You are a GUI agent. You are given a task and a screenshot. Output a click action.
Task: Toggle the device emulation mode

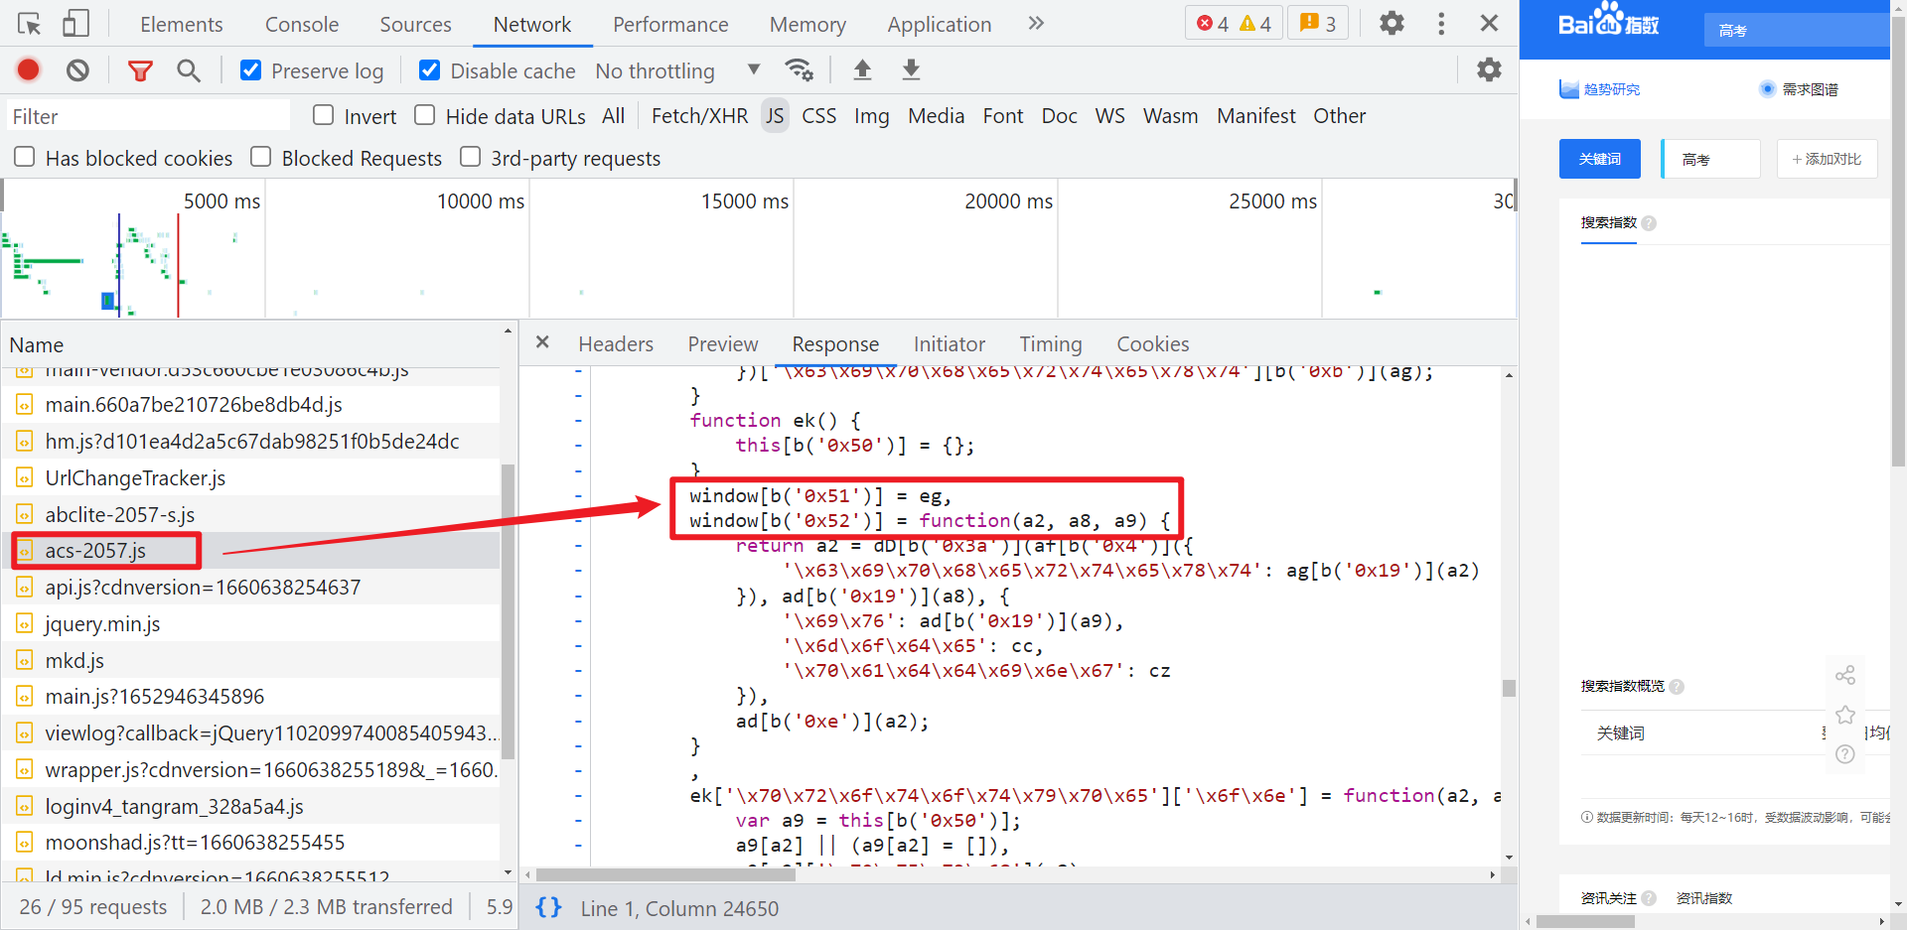tap(75, 22)
